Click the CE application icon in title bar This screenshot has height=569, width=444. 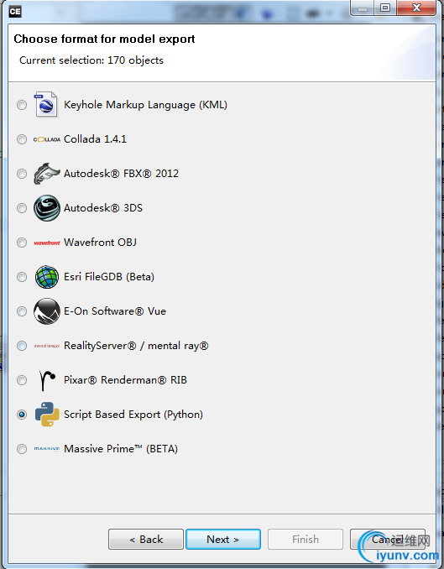tap(15, 12)
